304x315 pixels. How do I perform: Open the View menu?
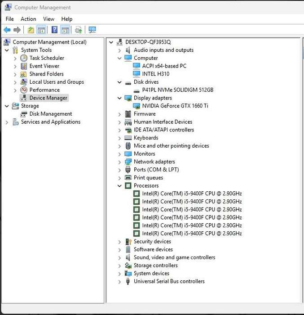click(49, 19)
